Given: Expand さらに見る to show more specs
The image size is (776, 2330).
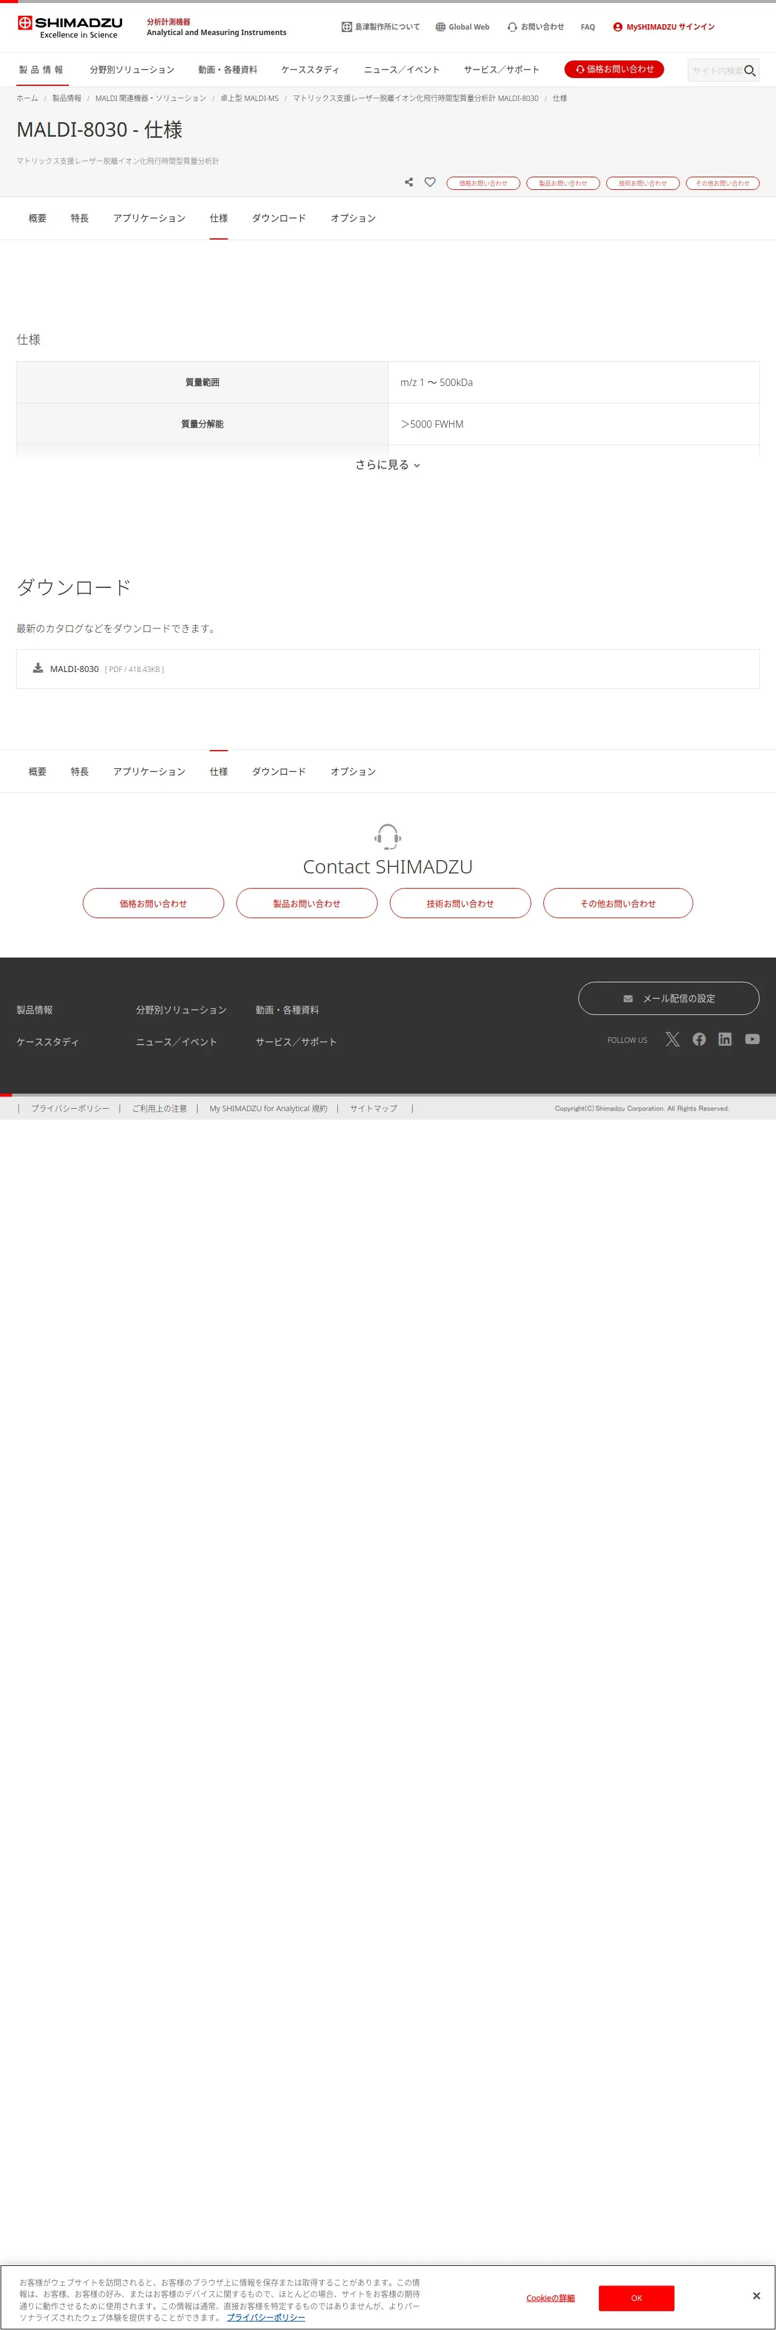Looking at the screenshot, I should click(387, 465).
